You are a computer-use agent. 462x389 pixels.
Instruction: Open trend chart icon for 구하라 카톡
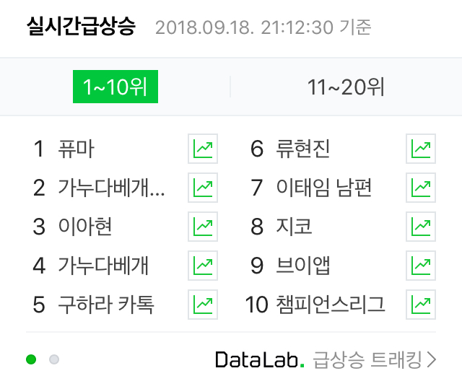(203, 305)
